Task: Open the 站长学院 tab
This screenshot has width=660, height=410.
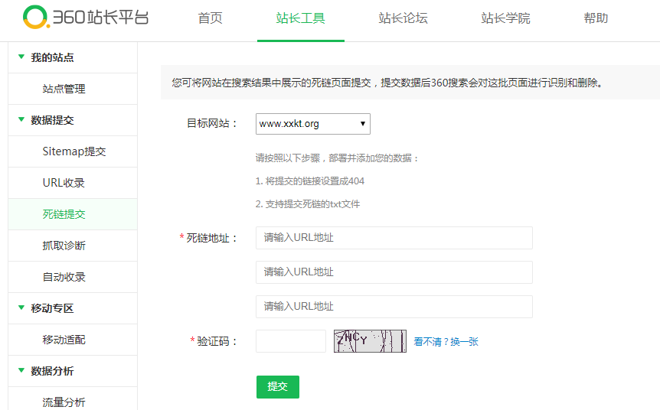Action: click(x=505, y=18)
